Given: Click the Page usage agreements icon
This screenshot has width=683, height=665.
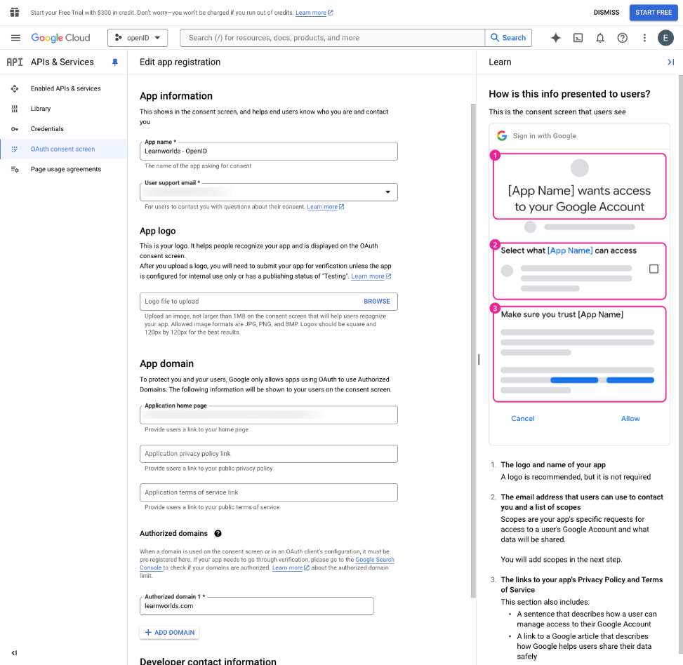Looking at the screenshot, I should (x=15, y=169).
